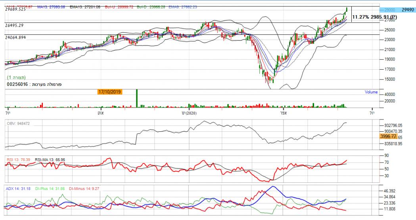Click the 11.27% measurement label
416x220 pixels.
[x=374, y=17]
